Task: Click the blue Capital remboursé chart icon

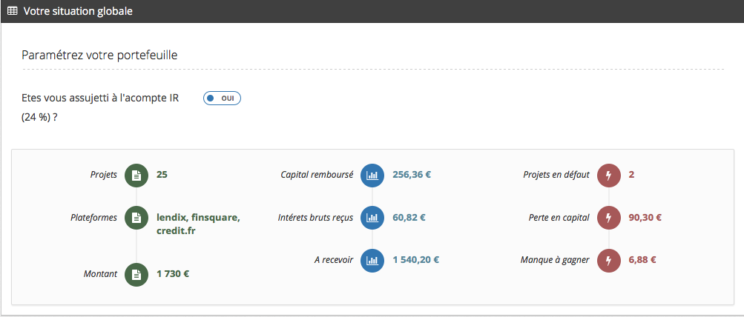Action: point(372,176)
